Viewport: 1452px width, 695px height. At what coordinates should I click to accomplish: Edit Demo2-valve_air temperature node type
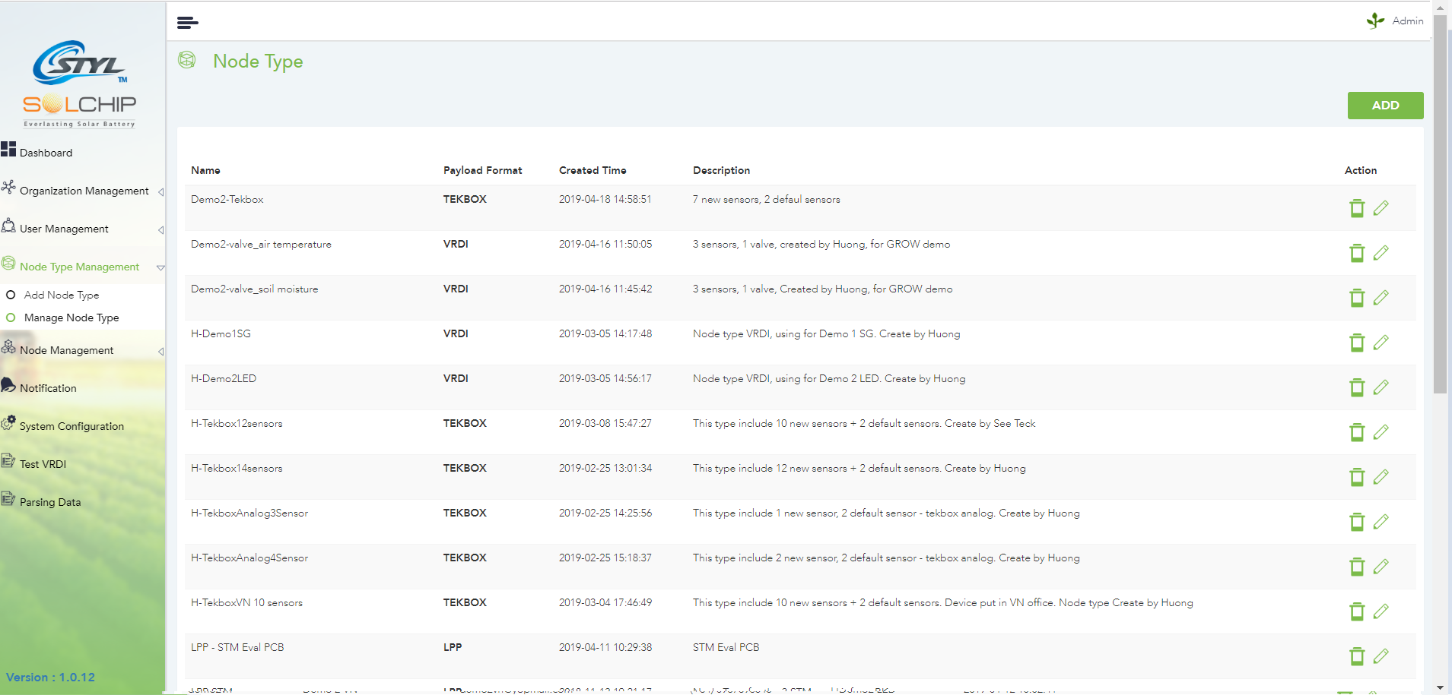click(1381, 253)
